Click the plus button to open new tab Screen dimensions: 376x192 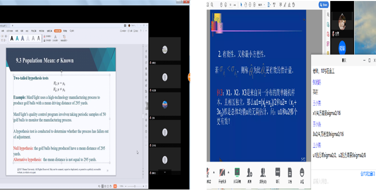(x=12, y=25)
